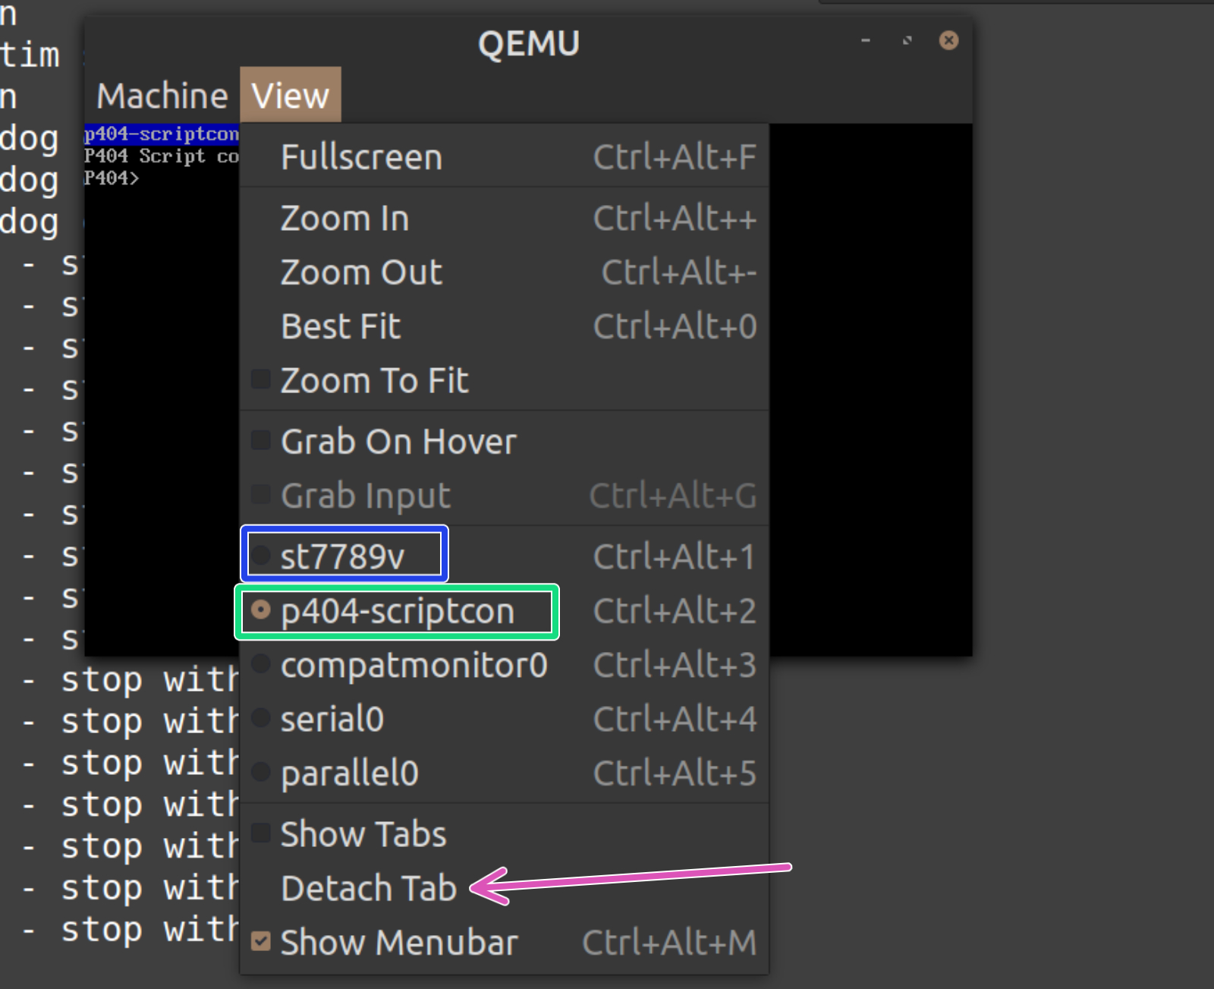Image resolution: width=1214 pixels, height=989 pixels.
Task: Open the Machine menu
Action: (162, 96)
